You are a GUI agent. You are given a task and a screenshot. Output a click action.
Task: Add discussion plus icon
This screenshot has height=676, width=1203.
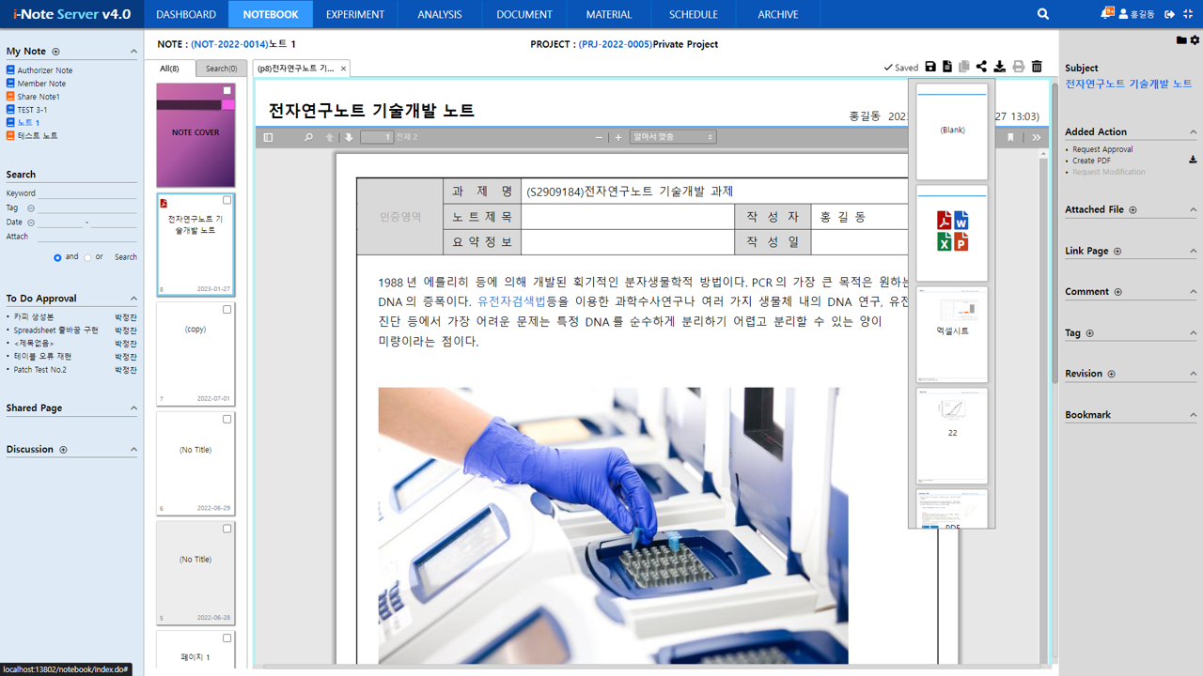(63, 450)
